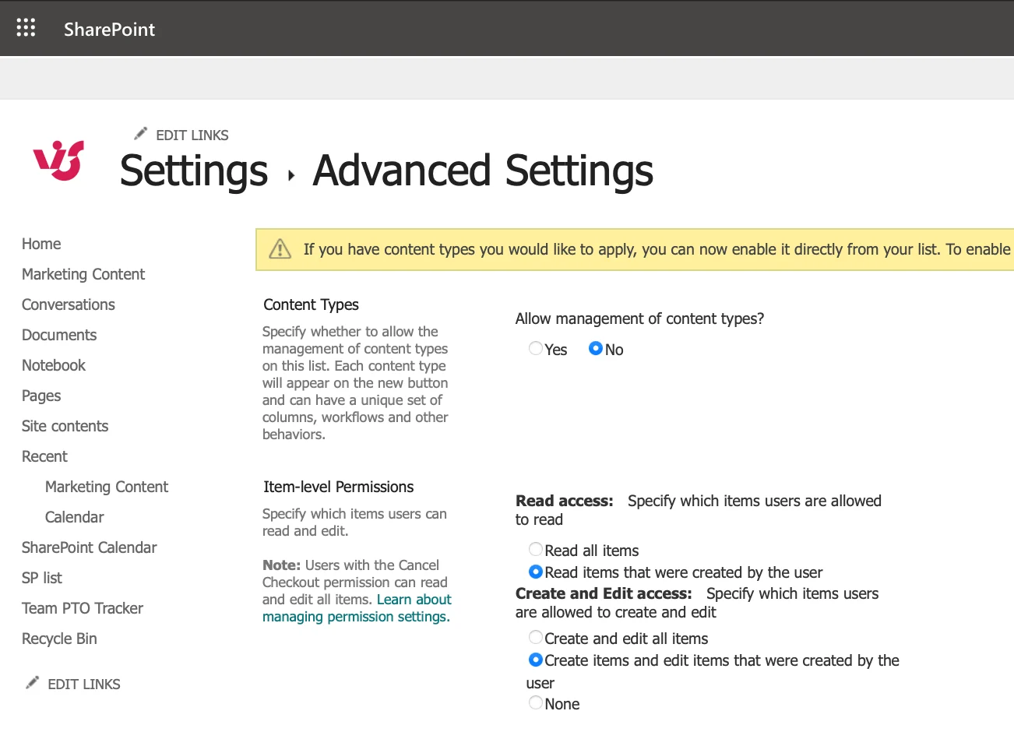Image resolution: width=1014 pixels, height=732 pixels.
Task: Click the Advanced Settings page title
Action: pyautogui.click(x=483, y=171)
